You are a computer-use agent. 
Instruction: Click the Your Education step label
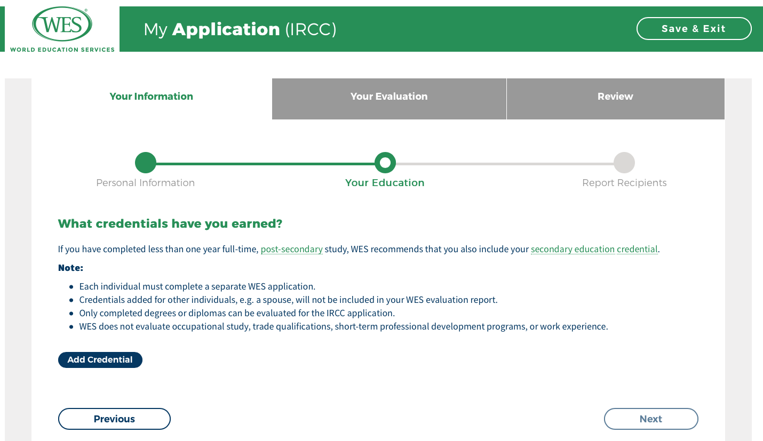point(385,183)
